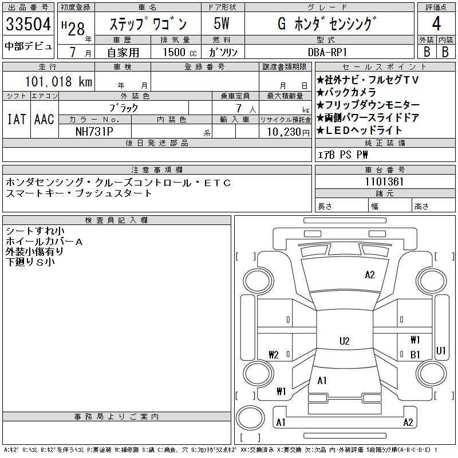Select the lot number 33504

(x=28, y=24)
